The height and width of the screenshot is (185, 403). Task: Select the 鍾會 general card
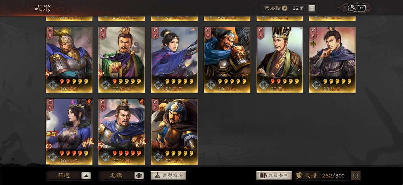point(332,60)
